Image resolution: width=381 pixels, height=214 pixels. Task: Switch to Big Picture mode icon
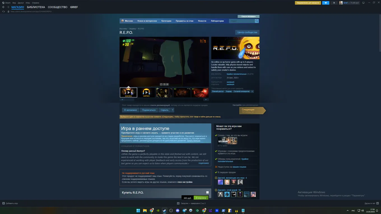tap(363, 3)
